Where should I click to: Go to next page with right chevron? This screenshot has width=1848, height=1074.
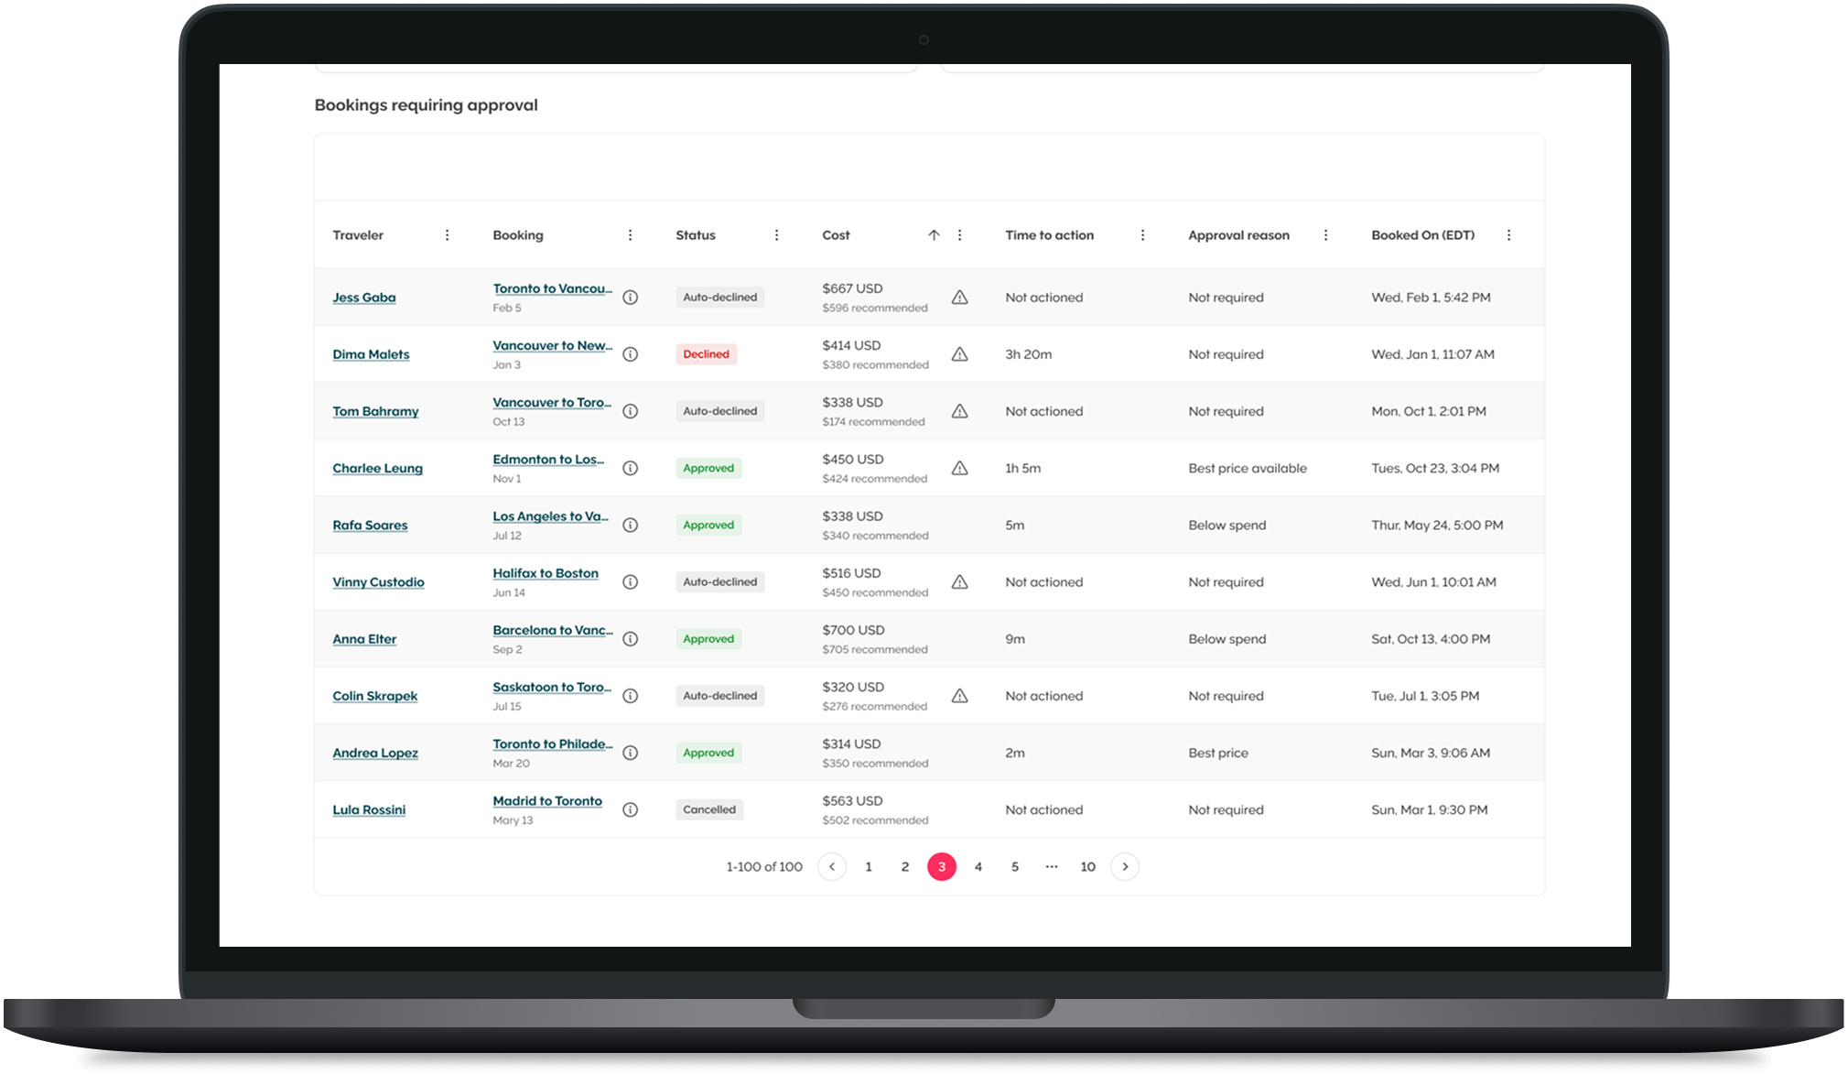click(x=1125, y=867)
